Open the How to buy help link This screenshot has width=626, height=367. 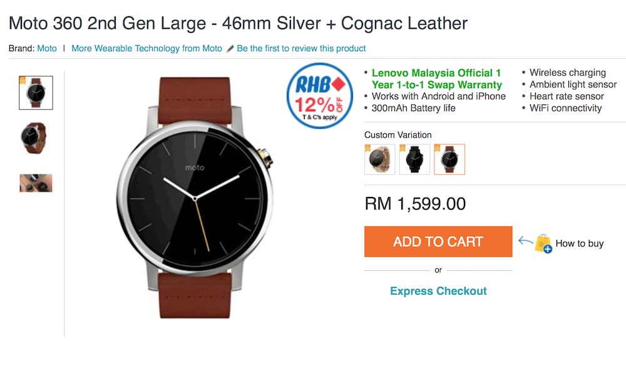[580, 243]
